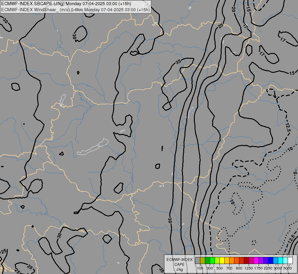Select the bright magenta legend swatch
This screenshot has height=274, width=298.
[x=256, y=261]
